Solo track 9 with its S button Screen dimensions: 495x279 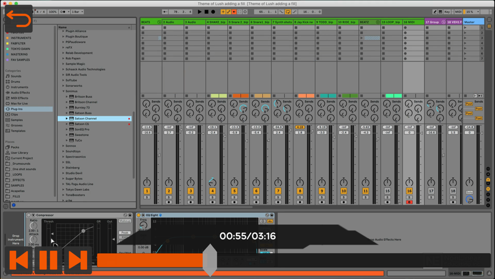(x=322, y=197)
